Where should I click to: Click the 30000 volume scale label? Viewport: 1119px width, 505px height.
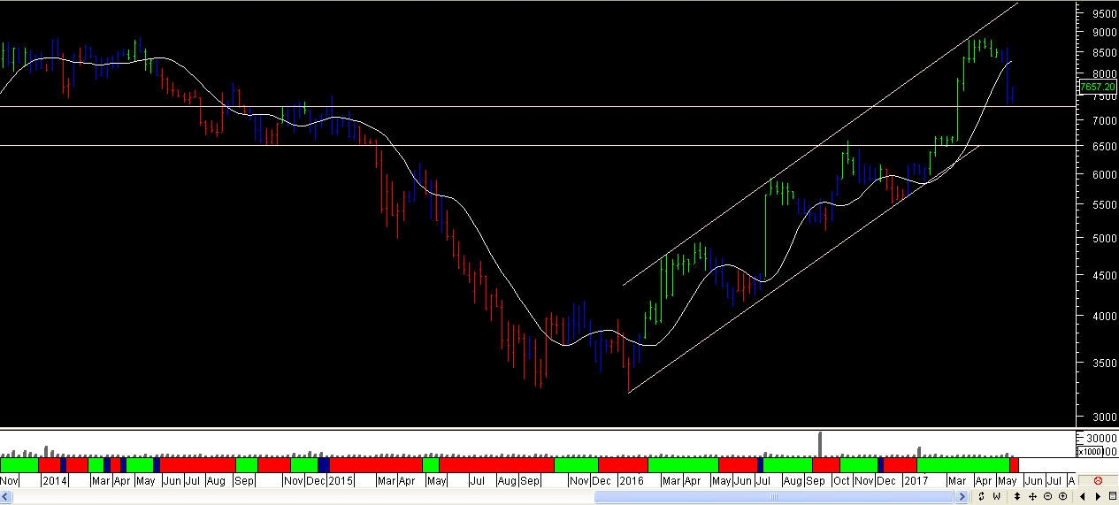click(x=1101, y=439)
